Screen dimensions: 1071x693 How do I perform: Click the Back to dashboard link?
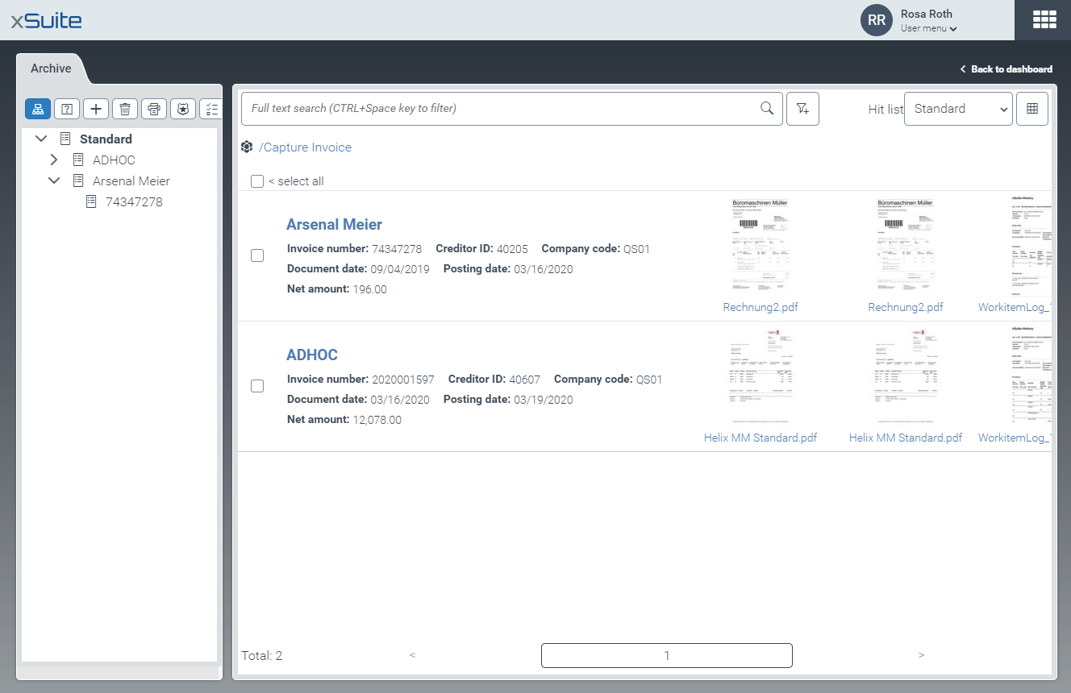click(1006, 69)
